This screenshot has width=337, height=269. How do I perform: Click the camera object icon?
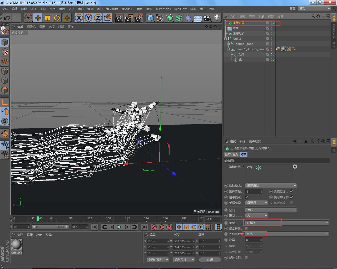tap(207, 18)
